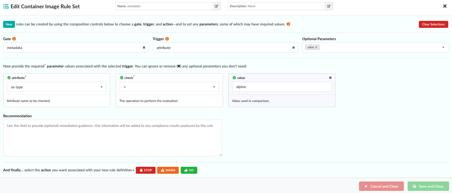Expand the Optional Parameters dropdown

pos(443,47)
